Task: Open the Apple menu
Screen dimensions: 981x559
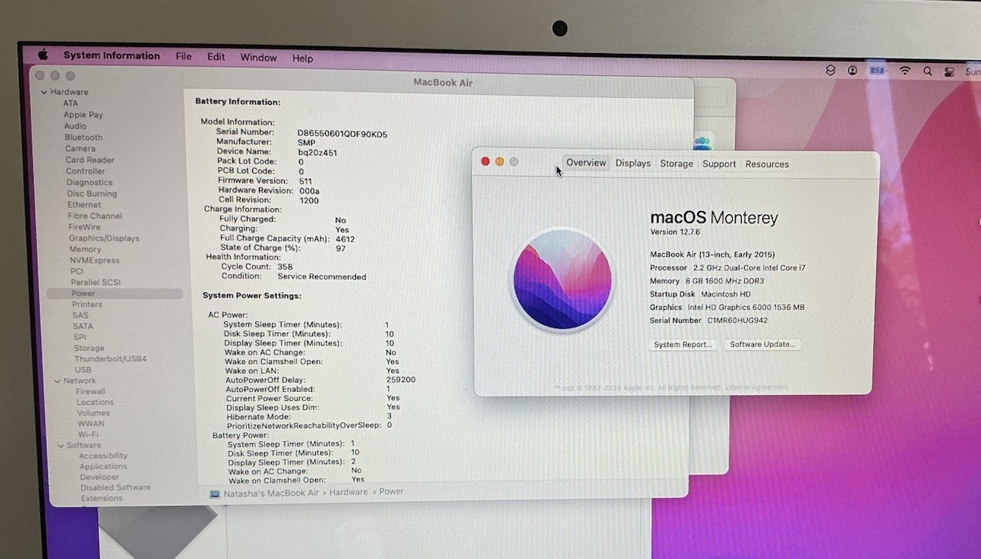Action: click(43, 55)
